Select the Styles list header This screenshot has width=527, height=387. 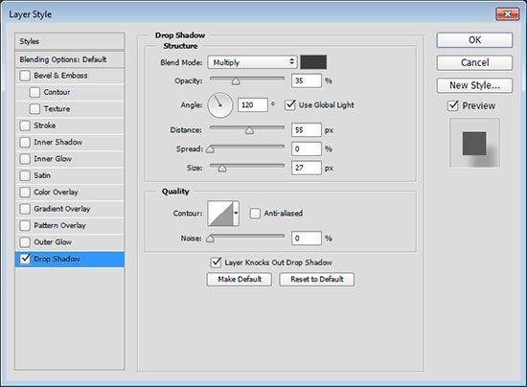[70, 41]
